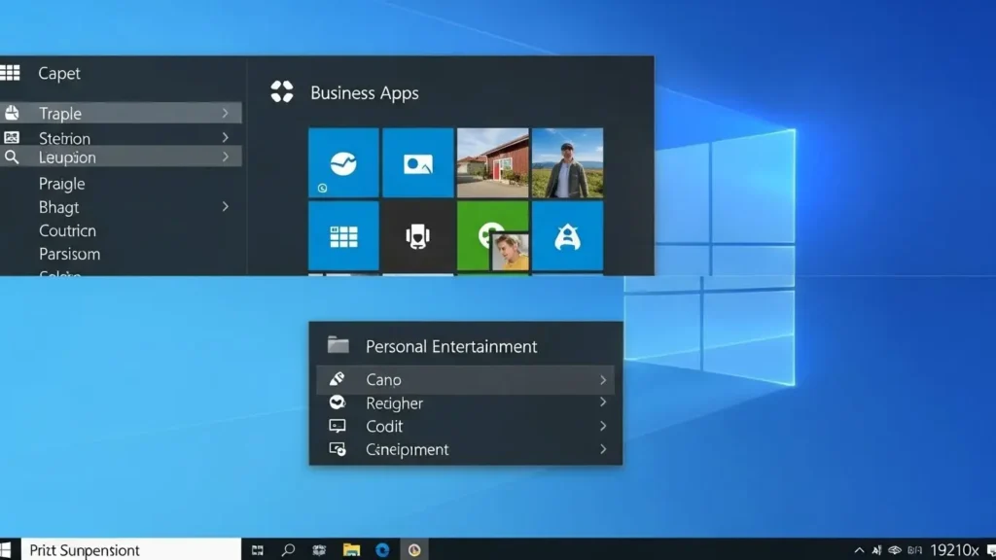Click the Windows Start button

click(8, 550)
